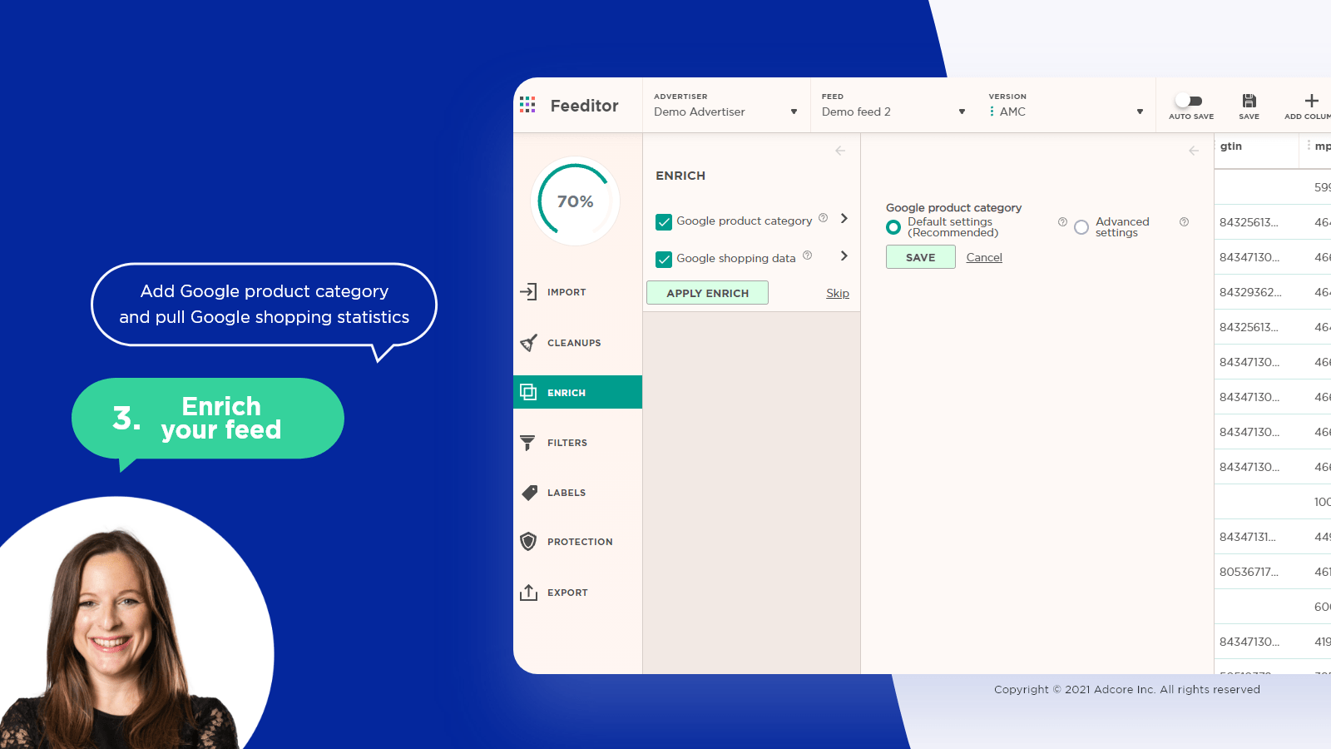Click the 70% progress circle

coord(575,201)
